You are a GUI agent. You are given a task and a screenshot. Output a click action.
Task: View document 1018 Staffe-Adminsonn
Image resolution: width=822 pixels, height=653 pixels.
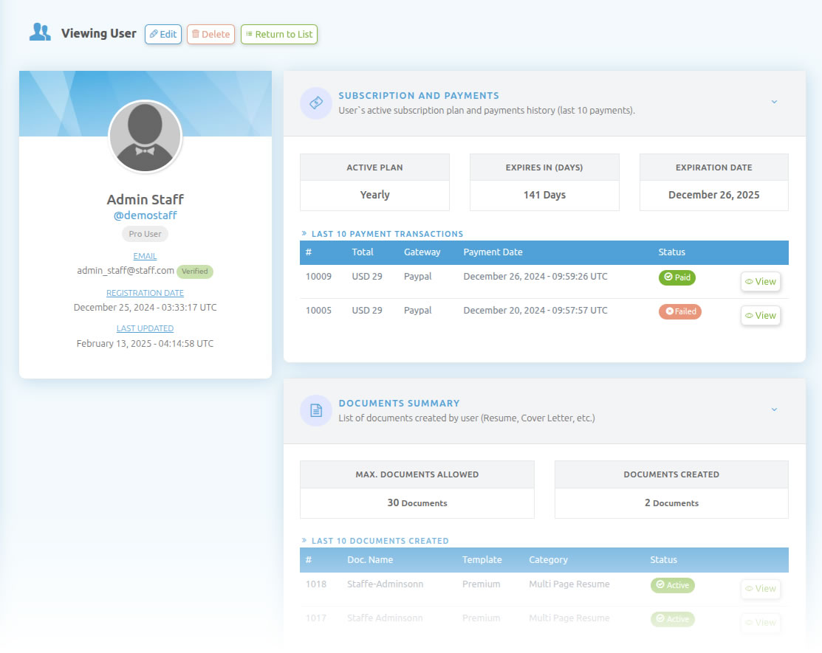pos(761,589)
